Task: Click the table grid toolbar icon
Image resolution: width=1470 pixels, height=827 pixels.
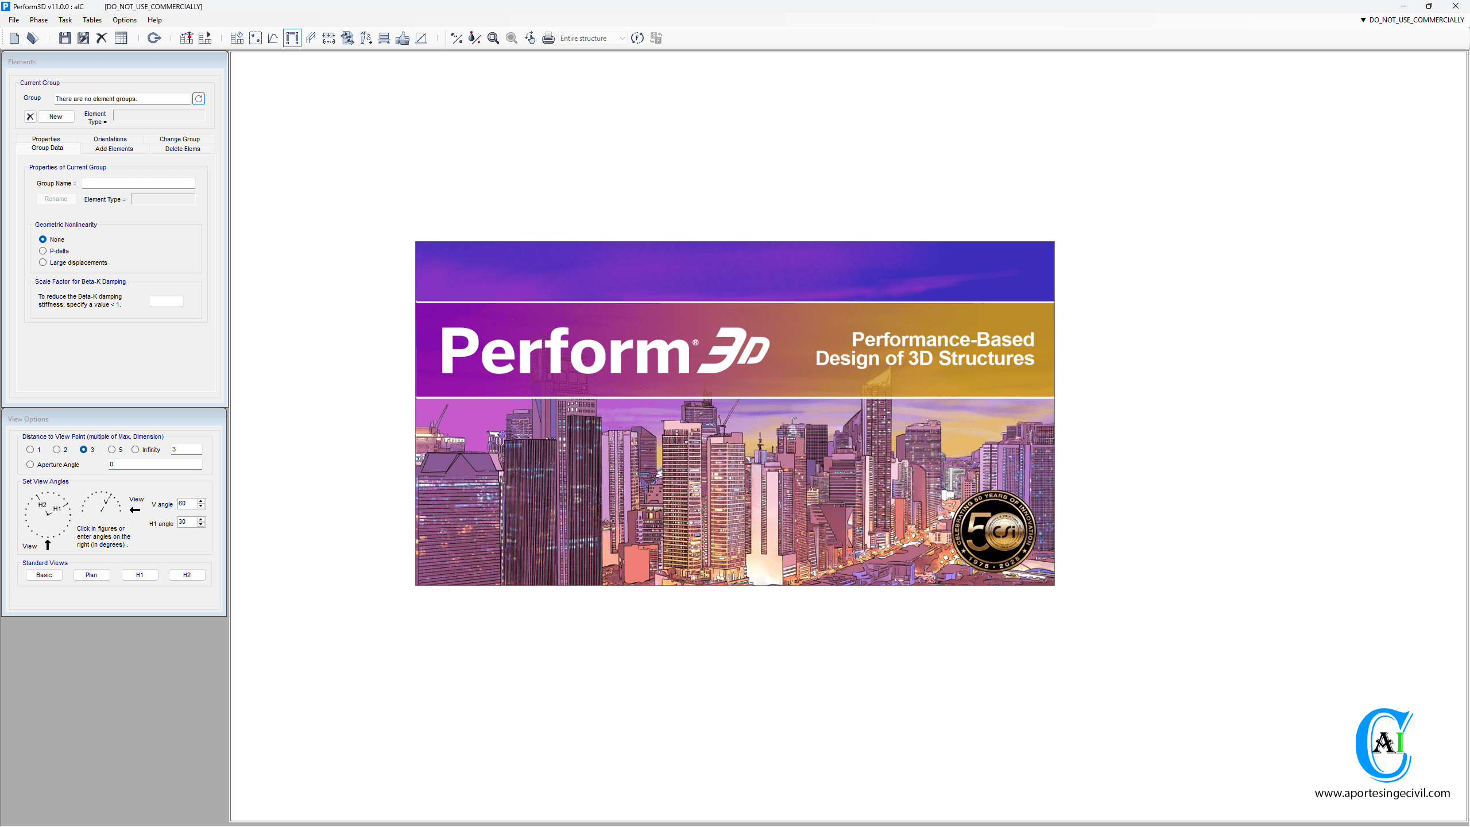Action: tap(121, 38)
